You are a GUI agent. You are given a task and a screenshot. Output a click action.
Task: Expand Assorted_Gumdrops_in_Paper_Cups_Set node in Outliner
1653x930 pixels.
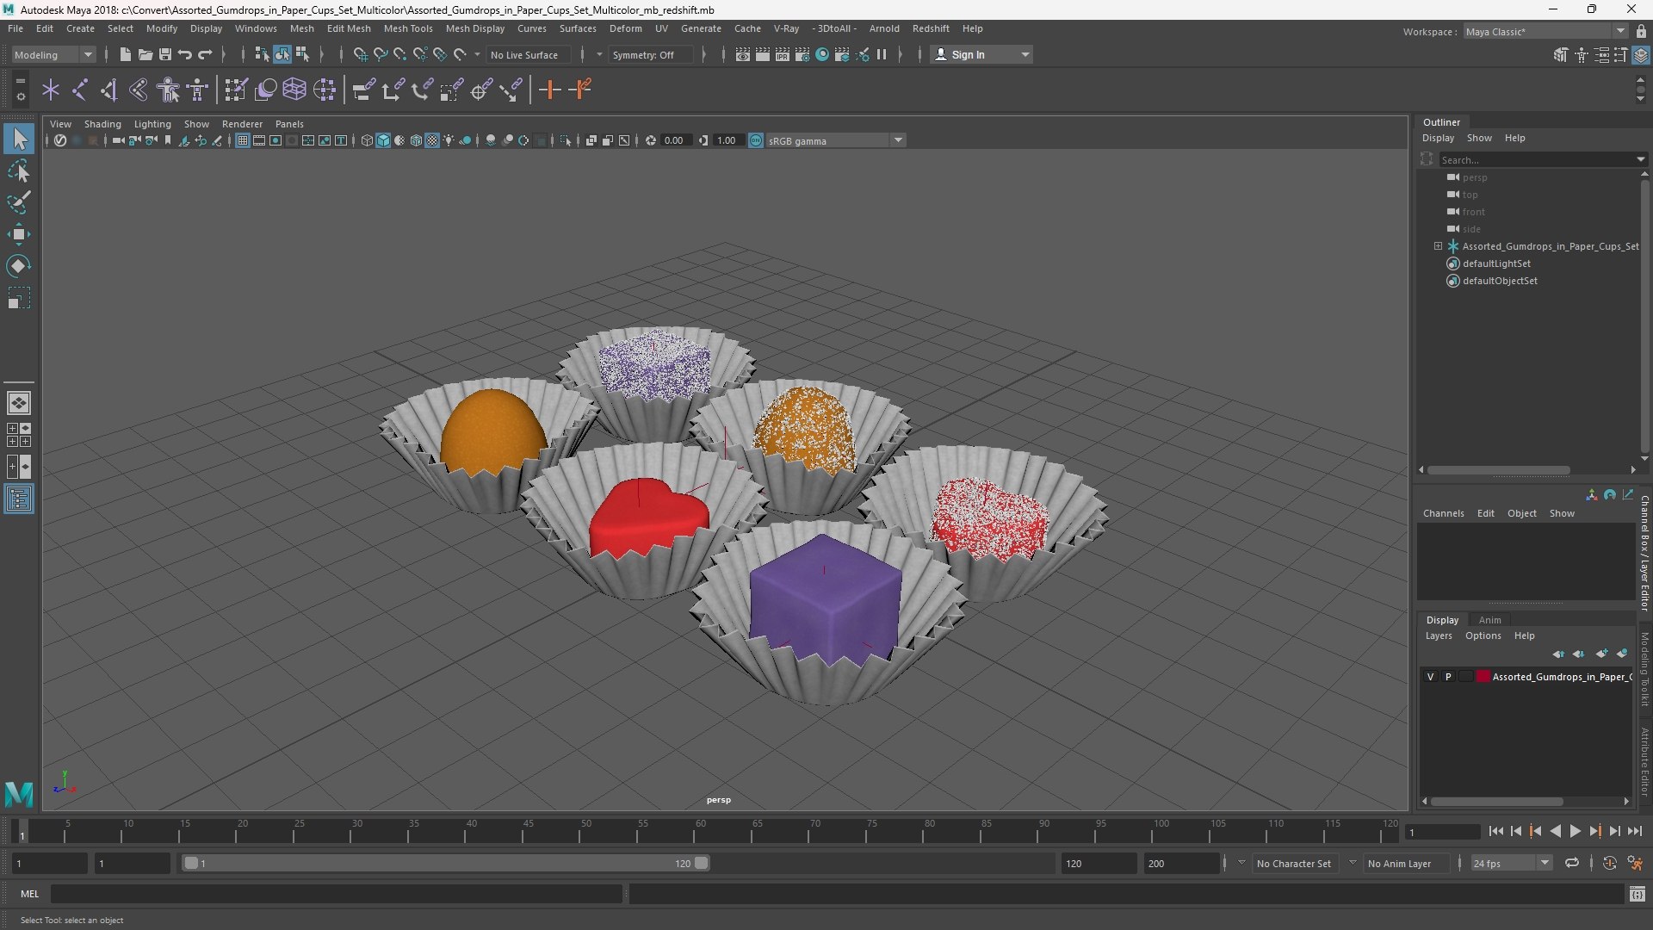coord(1438,246)
